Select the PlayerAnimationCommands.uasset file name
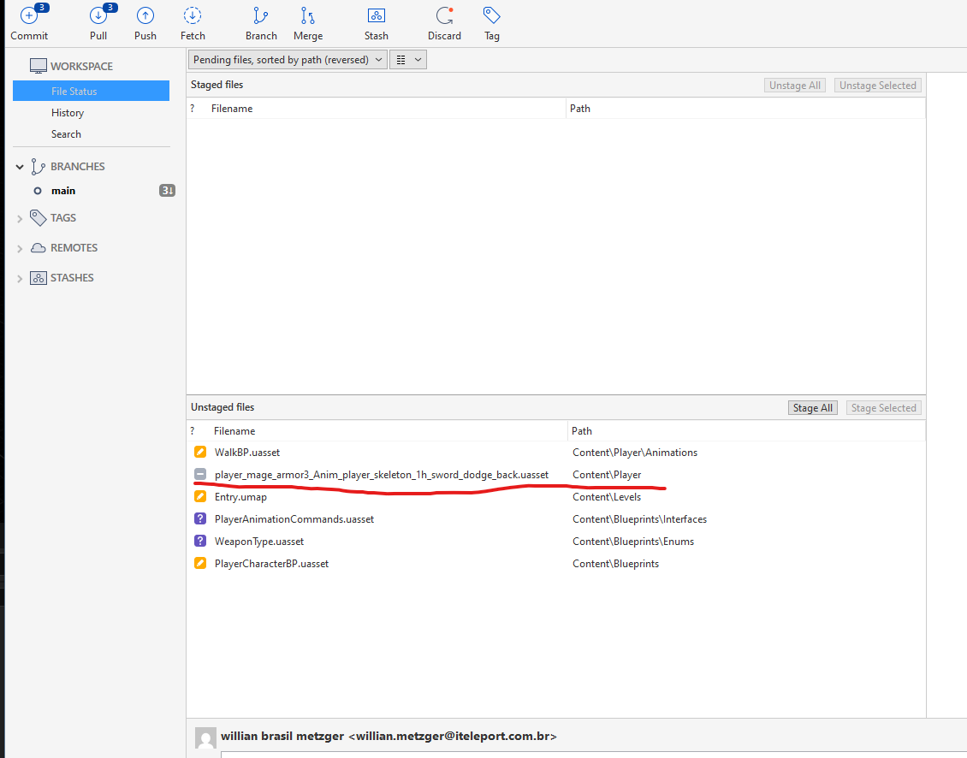 pyautogui.click(x=294, y=518)
